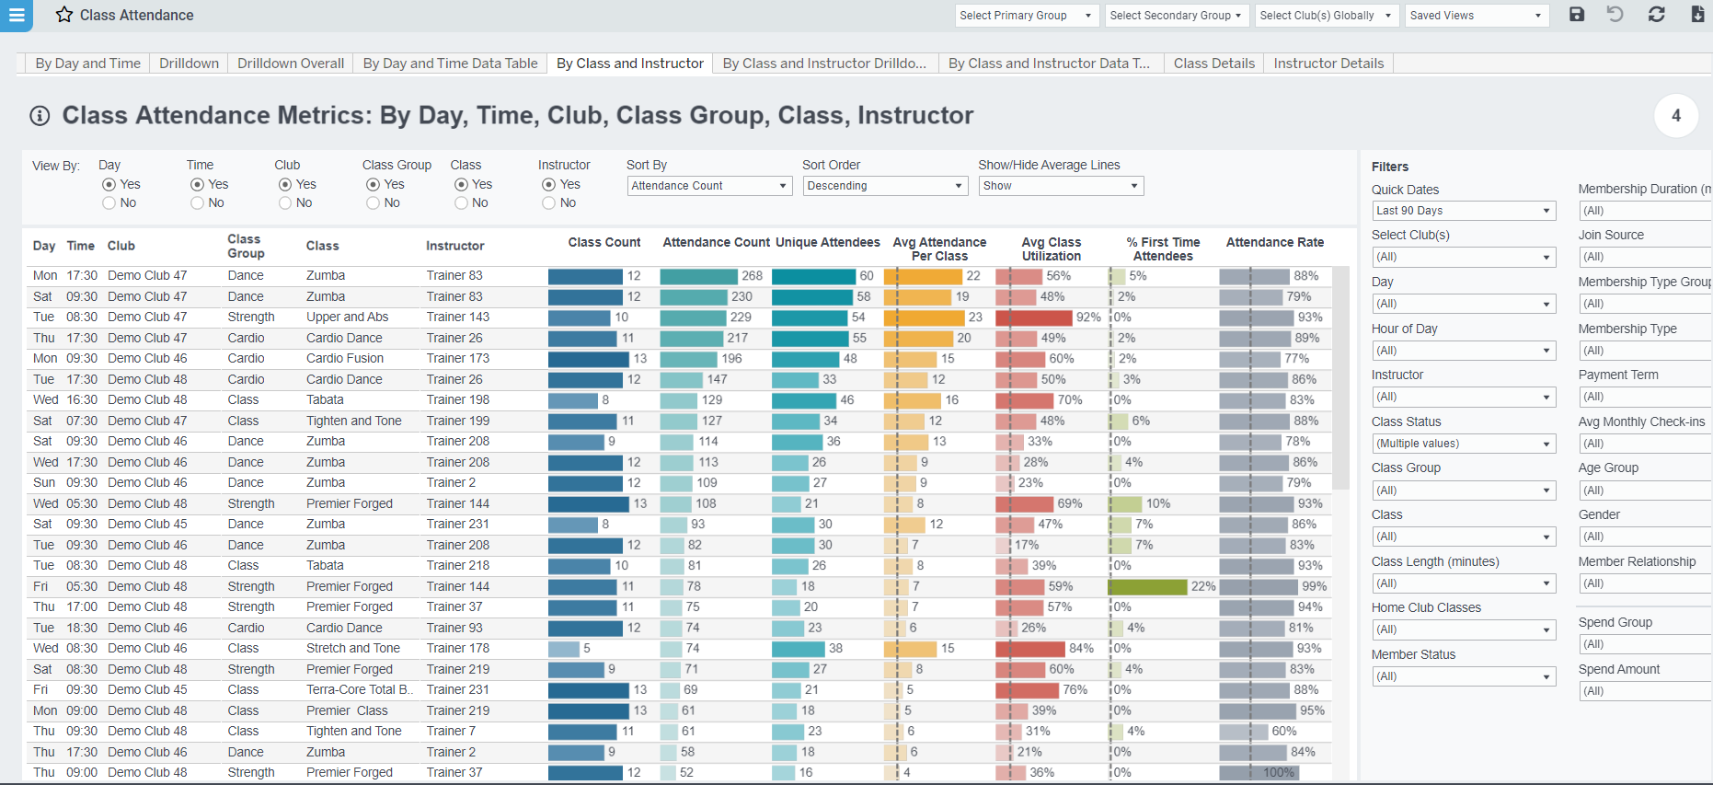Open the By Day and Time Data Table tab

[x=450, y=63]
